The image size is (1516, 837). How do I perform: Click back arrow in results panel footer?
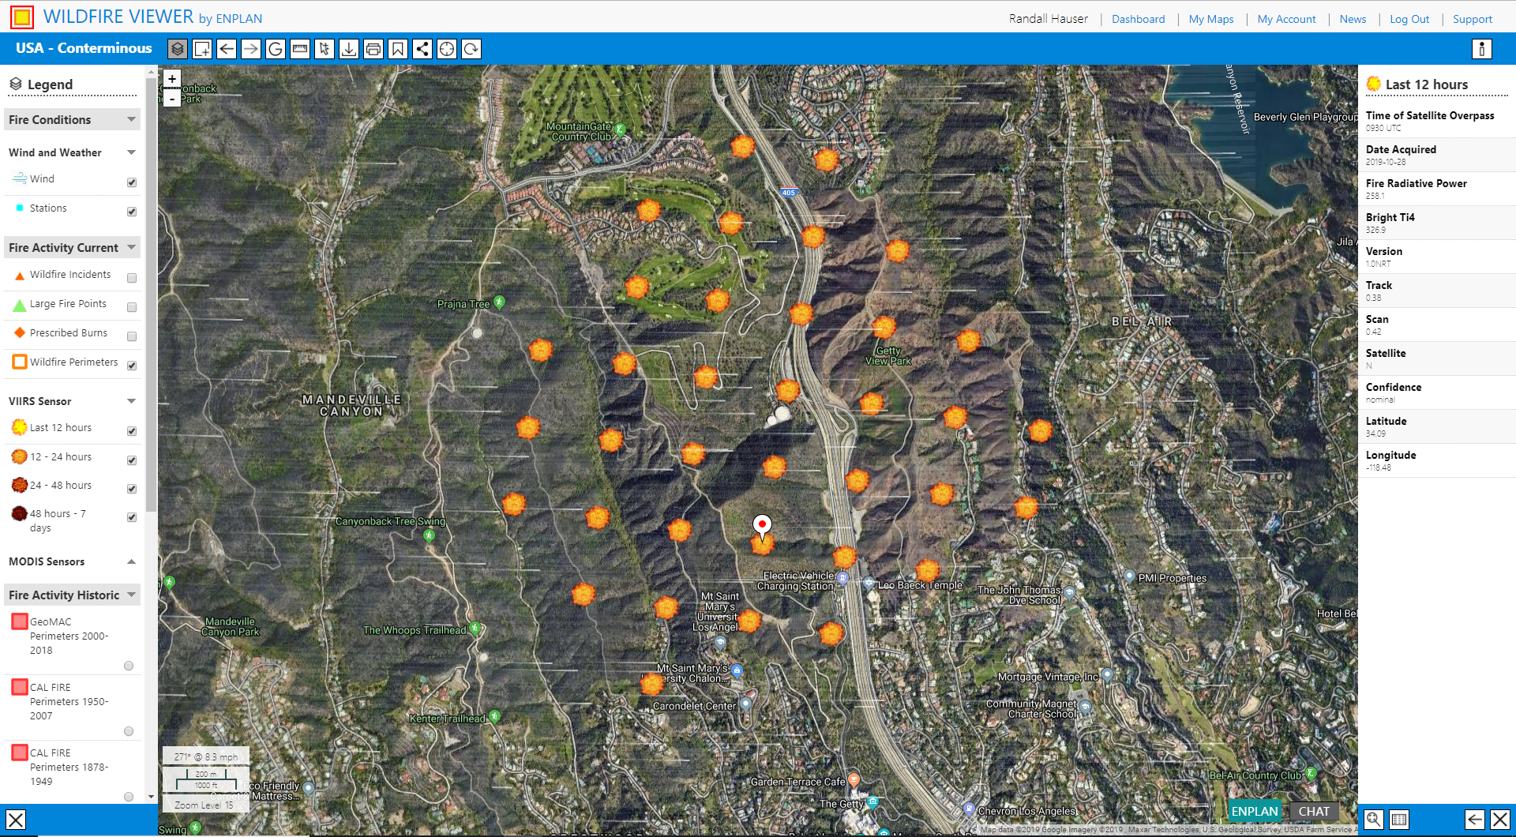[x=1475, y=820]
